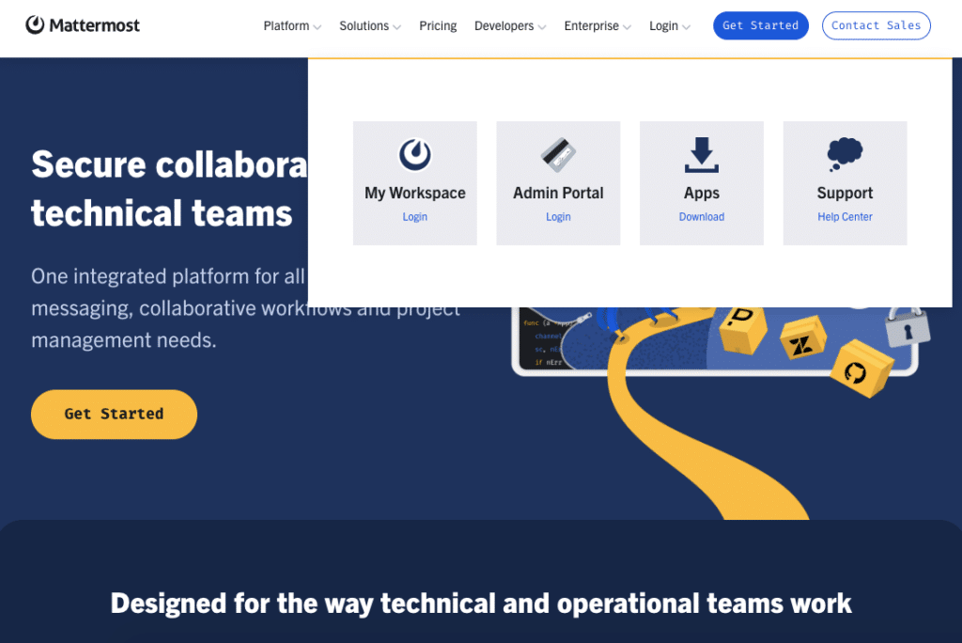Screen dimensions: 962x643
Task: Click the Contact Sales button
Action: (x=876, y=25)
